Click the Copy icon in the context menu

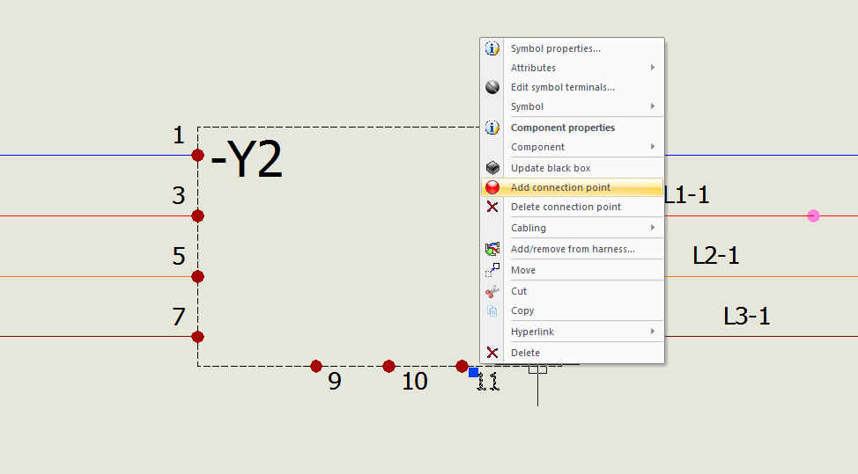[x=492, y=310]
